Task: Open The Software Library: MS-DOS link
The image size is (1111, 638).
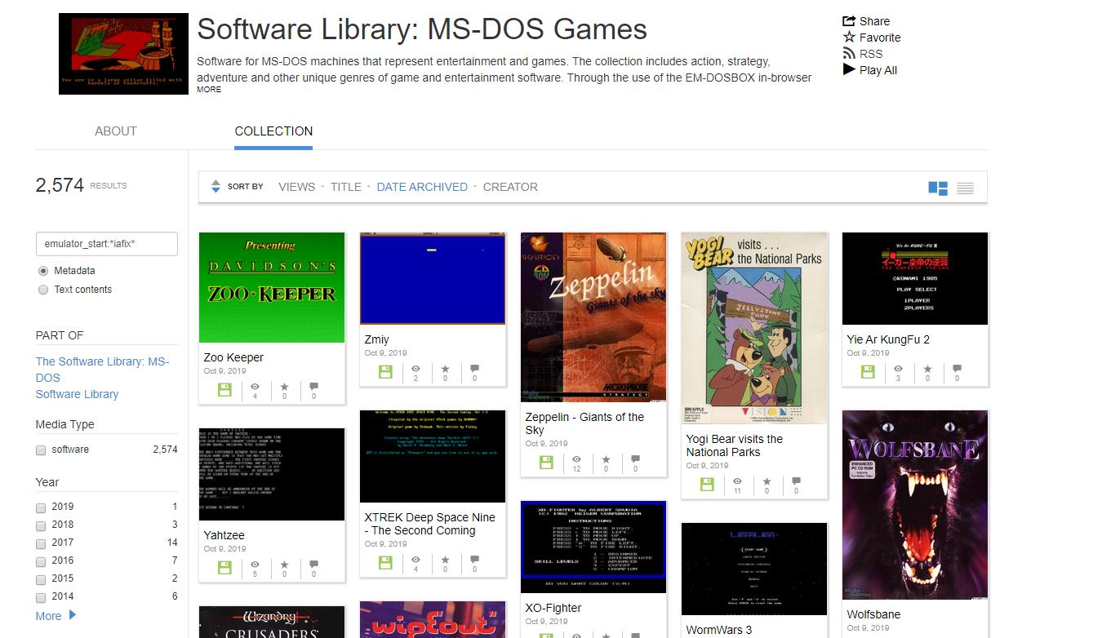Action: pyautogui.click(x=102, y=370)
